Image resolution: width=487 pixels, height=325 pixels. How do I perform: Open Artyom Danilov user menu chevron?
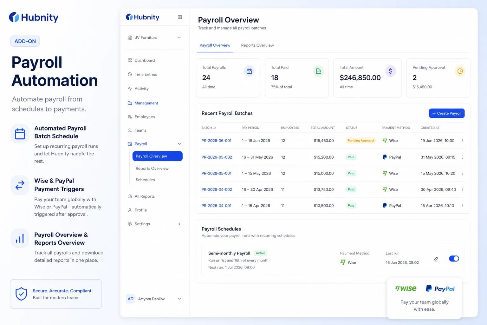[179, 299]
